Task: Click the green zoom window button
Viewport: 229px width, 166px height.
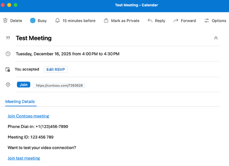Action: click(x=15, y=5)
